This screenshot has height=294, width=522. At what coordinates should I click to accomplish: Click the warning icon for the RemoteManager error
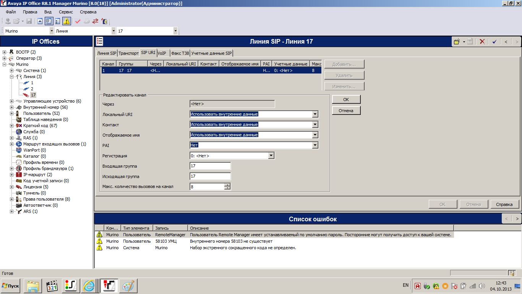[99, 235]
